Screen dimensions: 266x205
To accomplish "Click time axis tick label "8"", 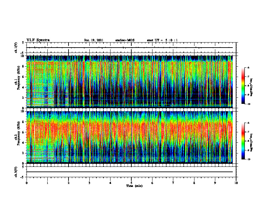I will pos(194,183).
